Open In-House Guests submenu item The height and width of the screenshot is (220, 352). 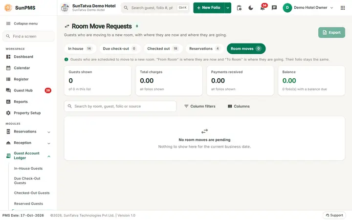click(28, 168)
